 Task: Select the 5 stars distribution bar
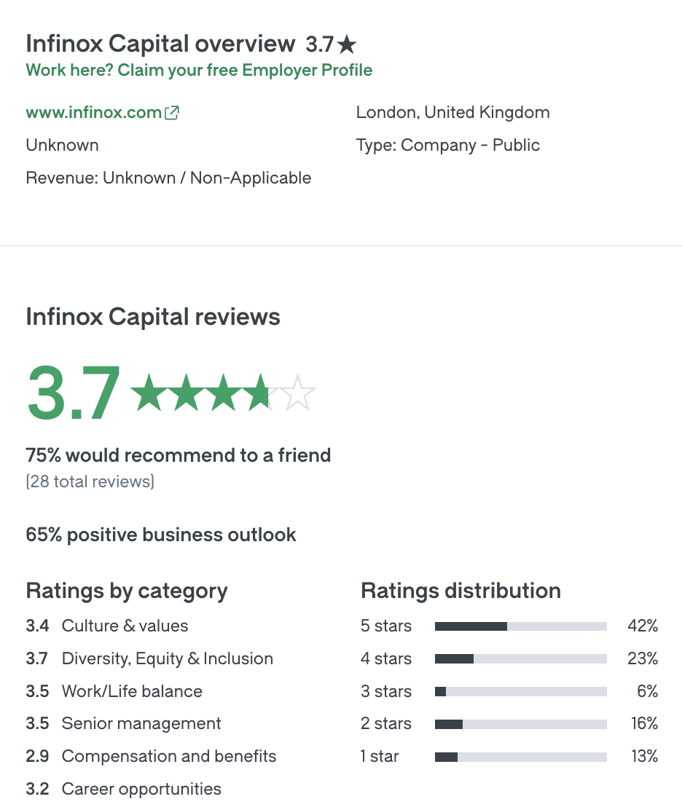tap(520, 626)
